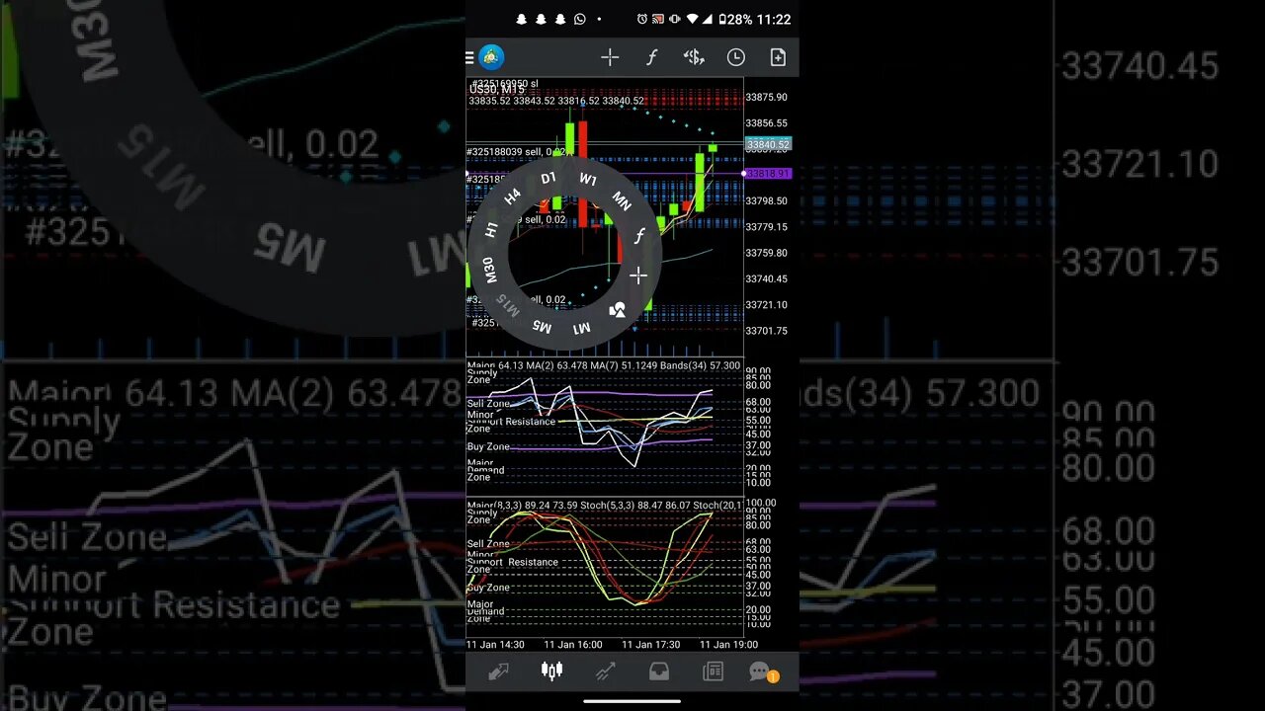Tap the cast icon in status bar
This screenshot has height=711, width=1265.
[658, 19]
